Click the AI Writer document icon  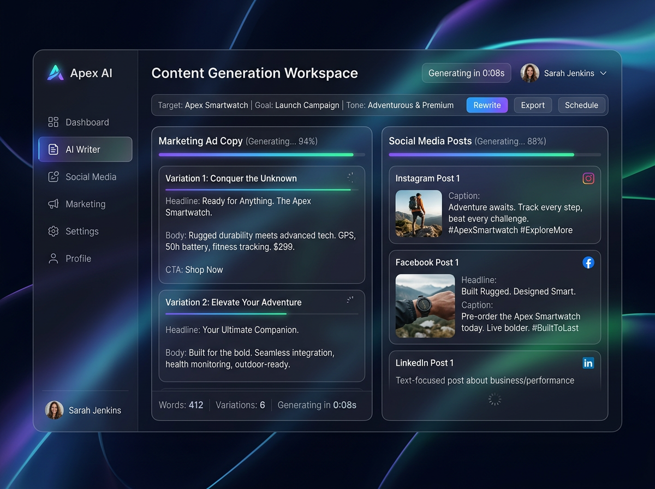[x=53, y=149]
